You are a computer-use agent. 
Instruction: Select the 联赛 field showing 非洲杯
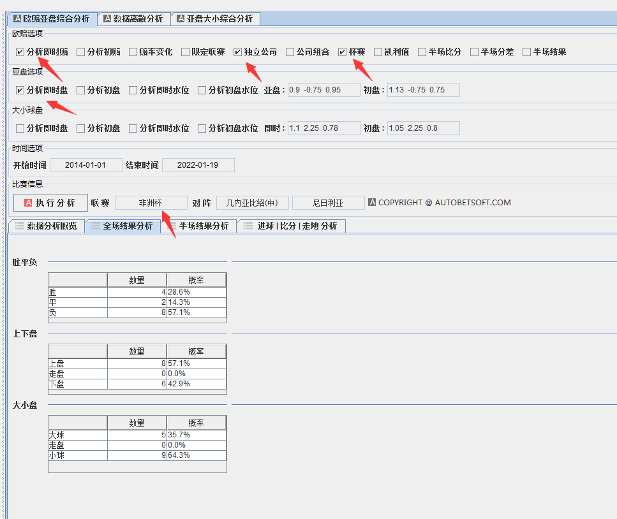pyautogui.click(x=151, y=203)
